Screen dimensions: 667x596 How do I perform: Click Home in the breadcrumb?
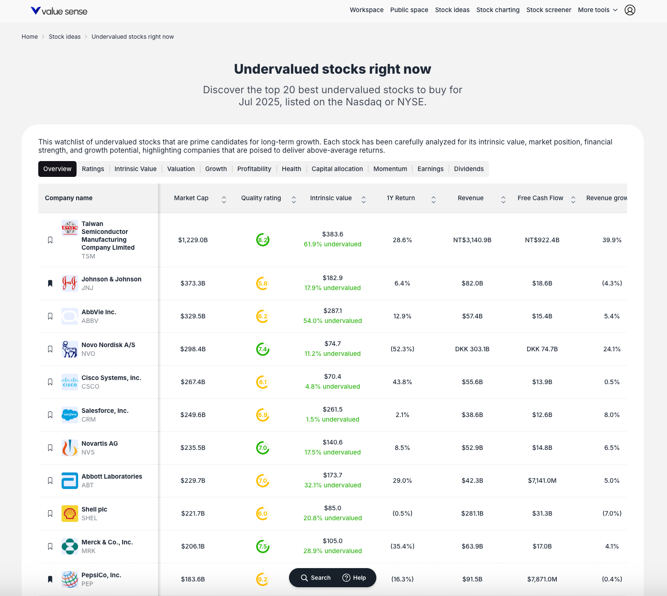click(x=30, y=37)
